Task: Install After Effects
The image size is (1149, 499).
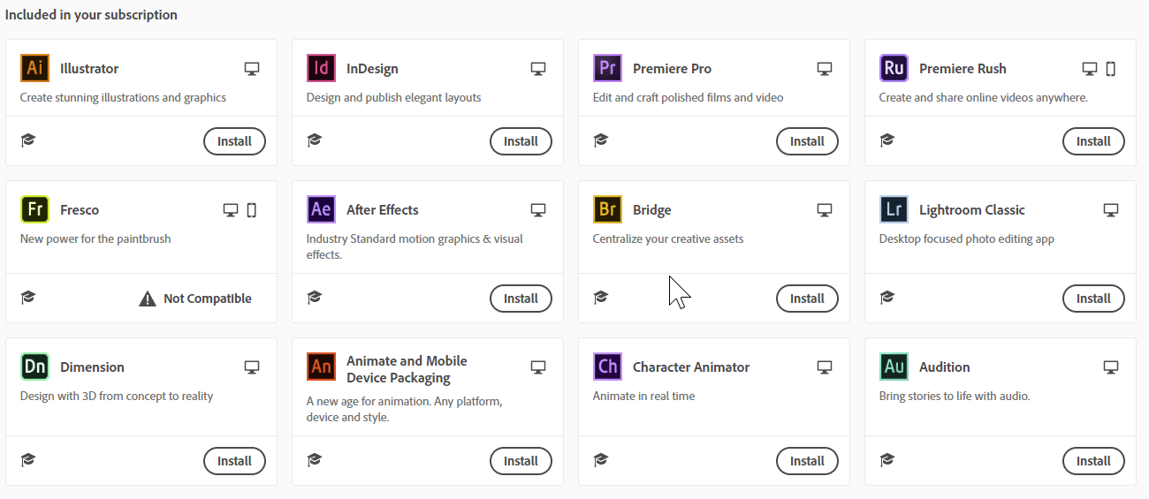Action: tap(521, 299)
